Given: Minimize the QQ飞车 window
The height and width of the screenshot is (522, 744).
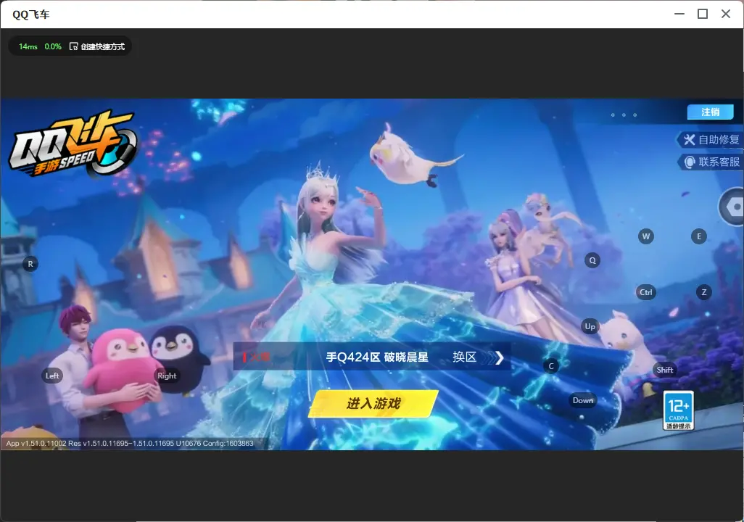Looking at the screenshot, I should pos(679,14).
